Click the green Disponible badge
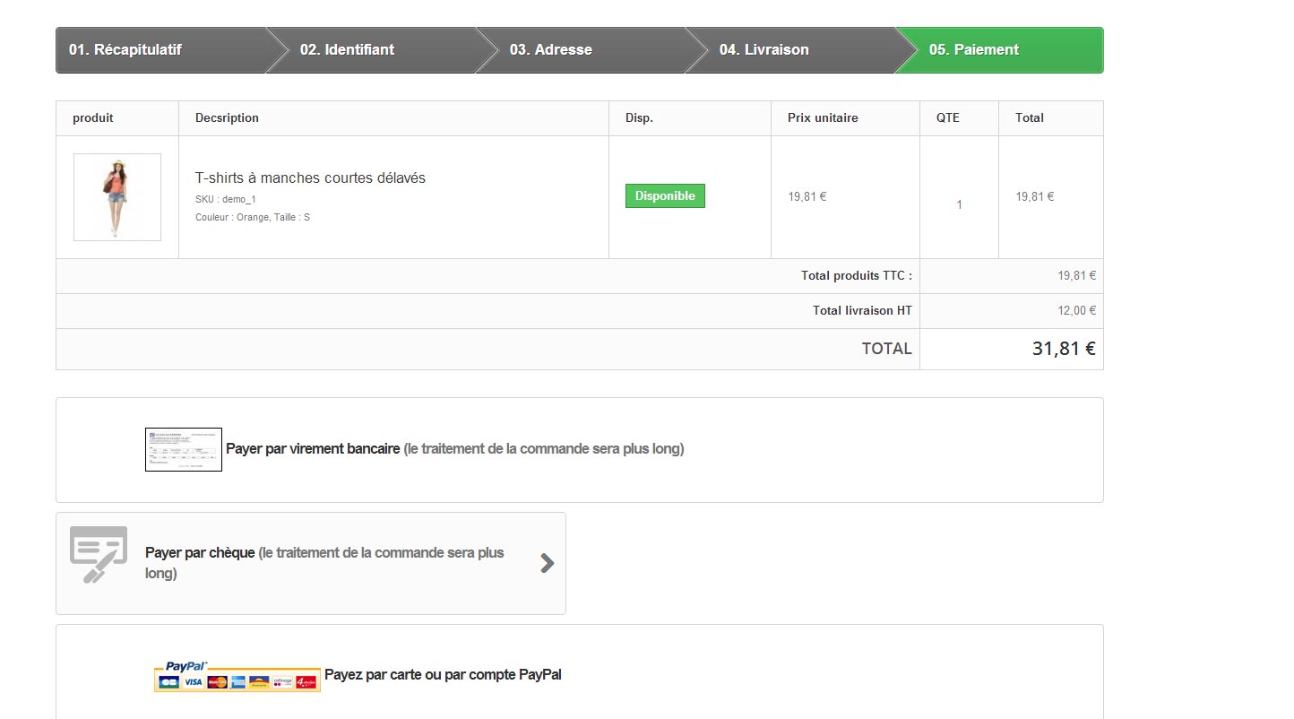The width and height of the screenshot is (1294, 719). 665,195
